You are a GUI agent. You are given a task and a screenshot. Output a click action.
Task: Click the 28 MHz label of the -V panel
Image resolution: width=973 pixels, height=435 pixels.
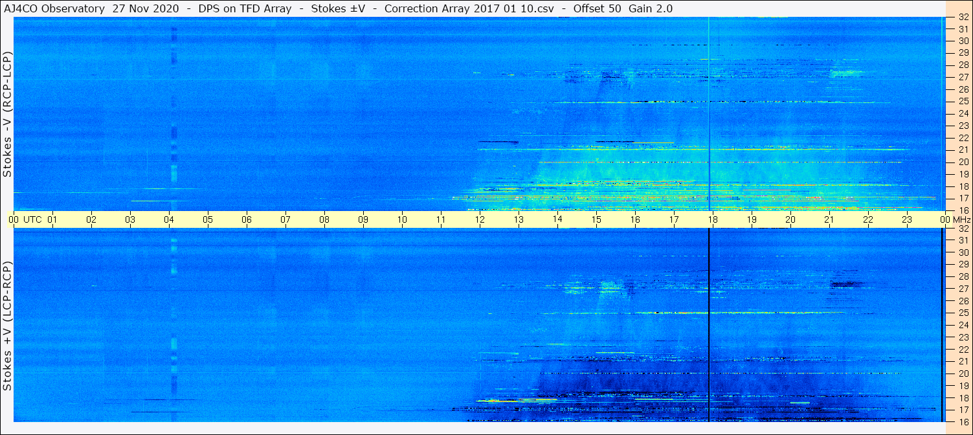(x=963, y=65)
